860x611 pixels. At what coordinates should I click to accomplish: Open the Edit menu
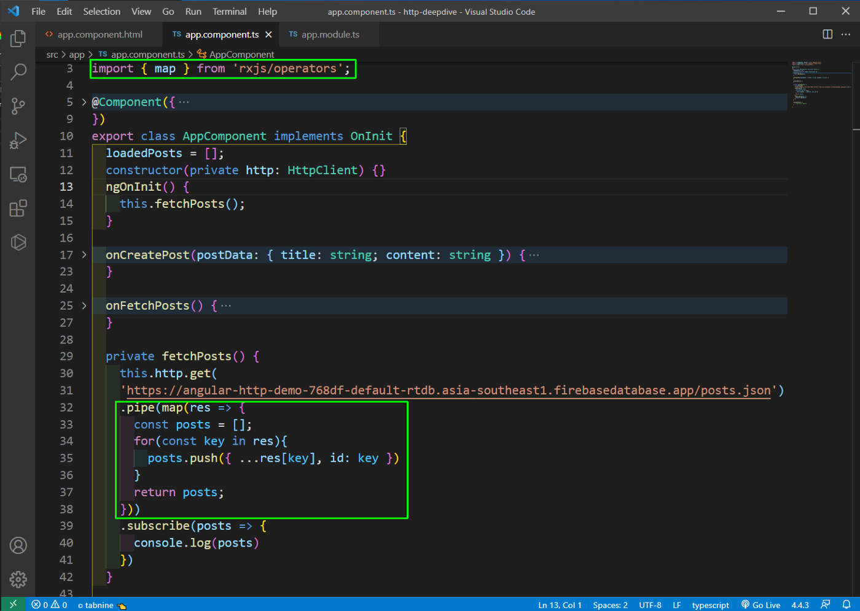pos(64,11)
